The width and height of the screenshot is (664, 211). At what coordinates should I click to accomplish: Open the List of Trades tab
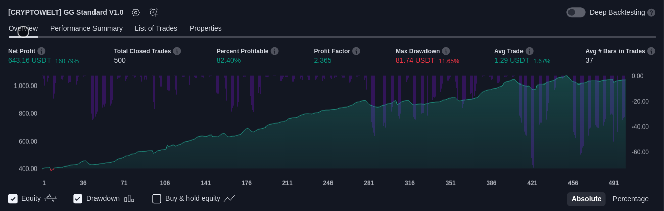tap(156, 28)
